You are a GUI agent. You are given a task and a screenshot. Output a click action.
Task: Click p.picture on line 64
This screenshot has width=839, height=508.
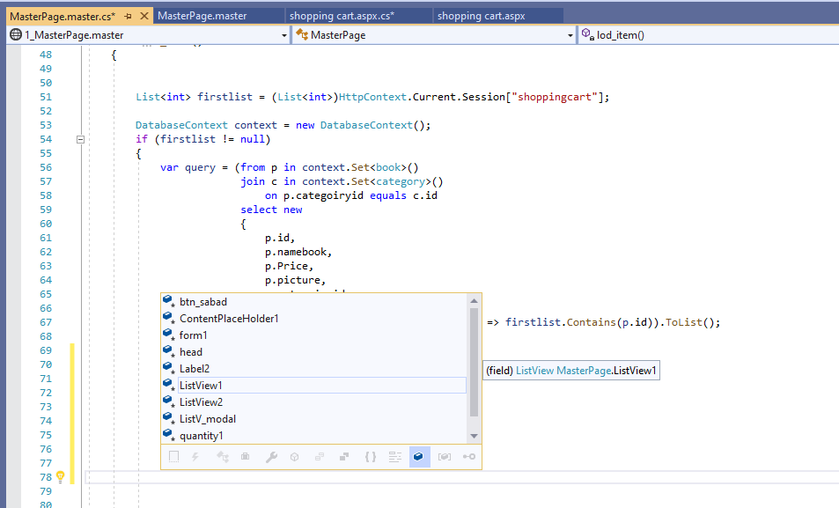click(x=292, y=280)
